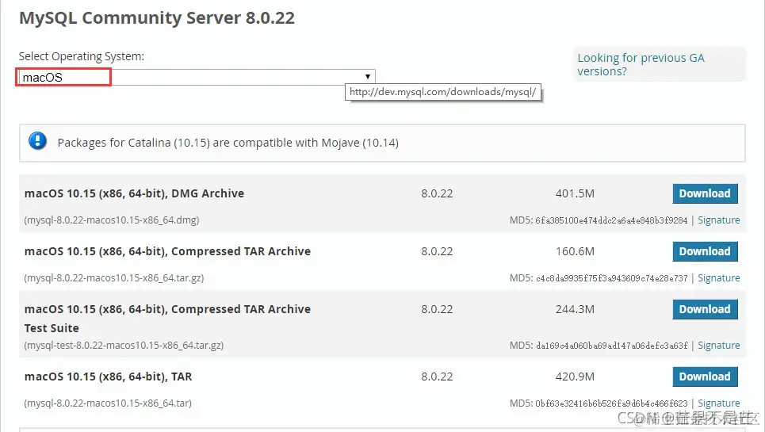Click the dropdown arrow of the OS selector
765x432 pixels.
pyautogui.click(x=367, y=77)
